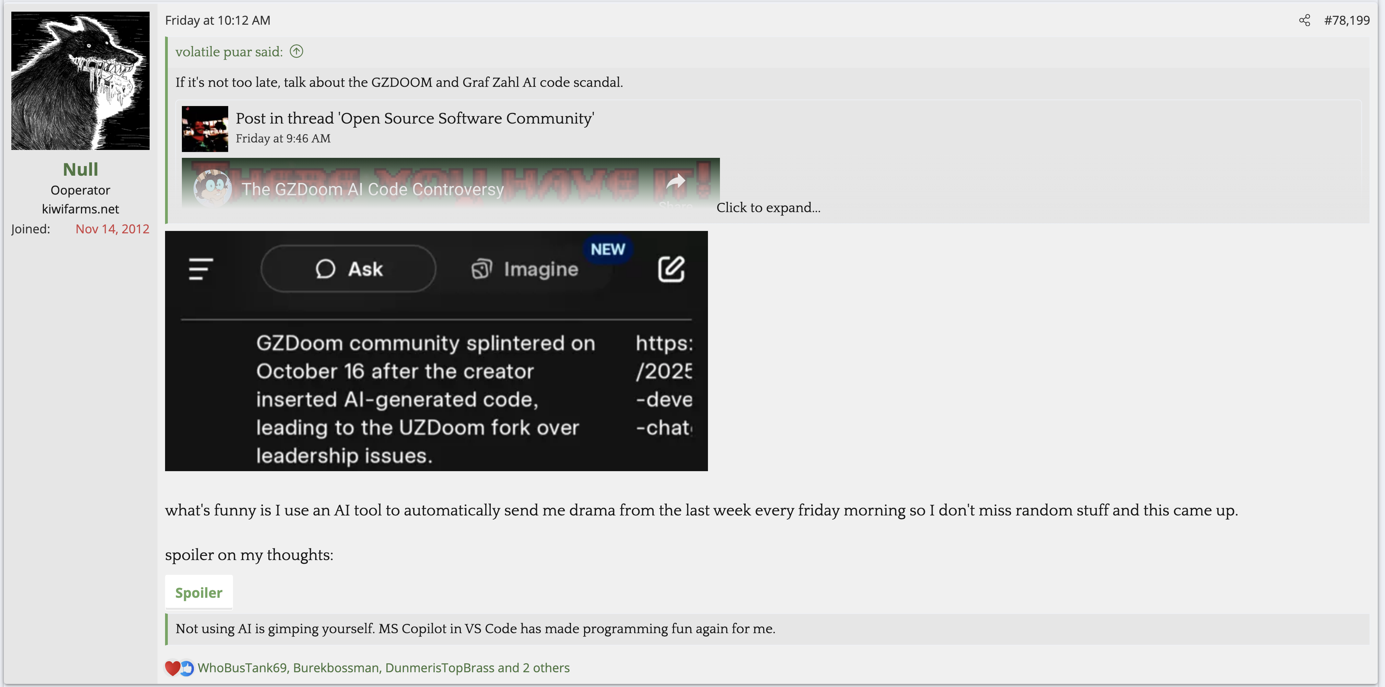Open 'Open Source Software Community' post link
Image resolution: width=1385 pixels, height=687 pixels.
[415, 118]
